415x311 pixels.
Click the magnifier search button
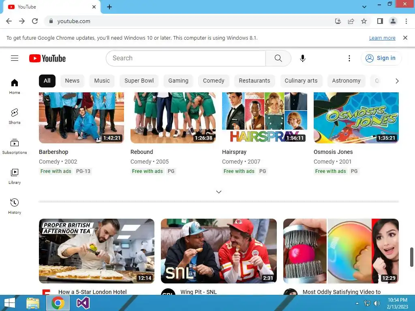pyautogui.click(x=278, y=58)
